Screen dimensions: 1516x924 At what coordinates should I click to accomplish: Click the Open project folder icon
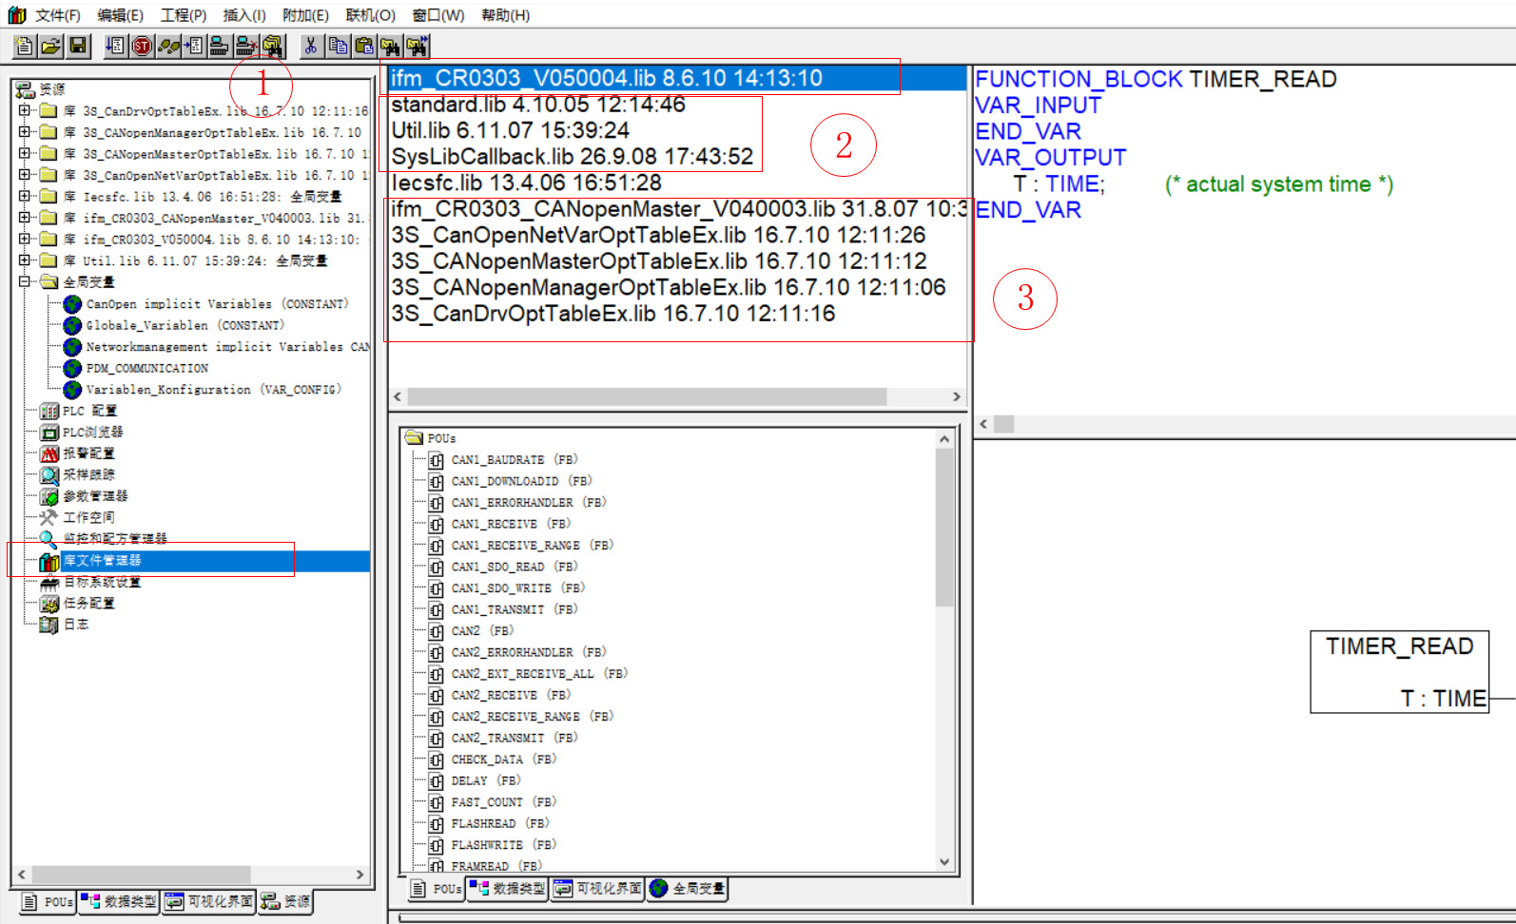click(51, 46)
